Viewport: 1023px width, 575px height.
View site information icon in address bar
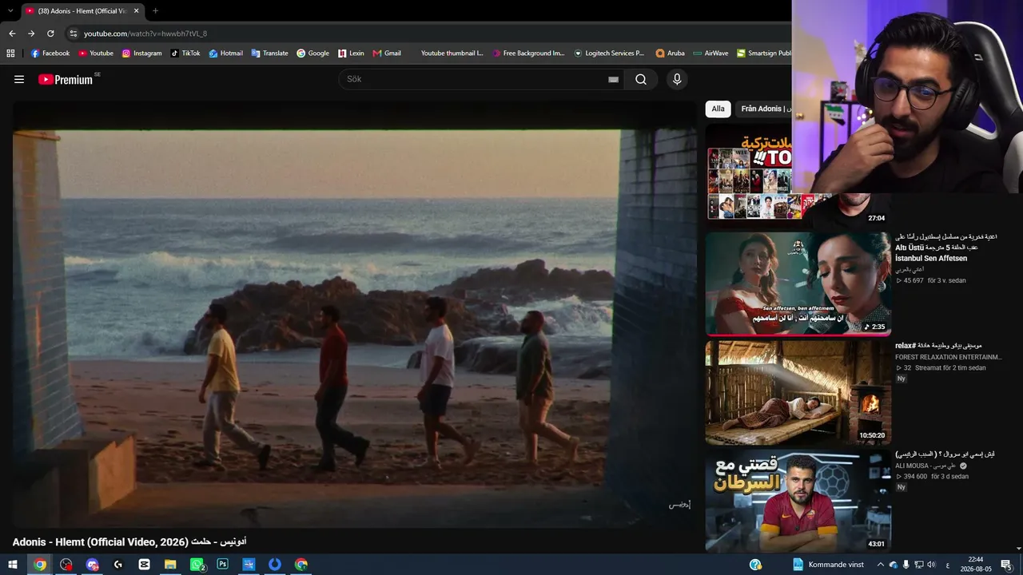pyautogui.click(x=74, y=34)
